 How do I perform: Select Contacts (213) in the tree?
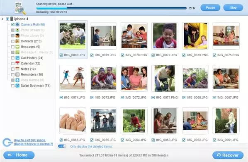click(31, 41)
